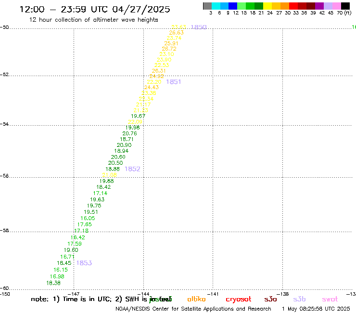Click the 20.76 wave height reading
356x313 pixels.
click(x=130, y=133)
